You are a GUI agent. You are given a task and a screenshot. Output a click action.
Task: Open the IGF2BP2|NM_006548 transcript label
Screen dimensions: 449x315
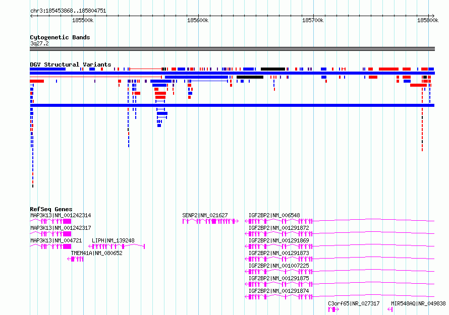click(x=274, y=215)
